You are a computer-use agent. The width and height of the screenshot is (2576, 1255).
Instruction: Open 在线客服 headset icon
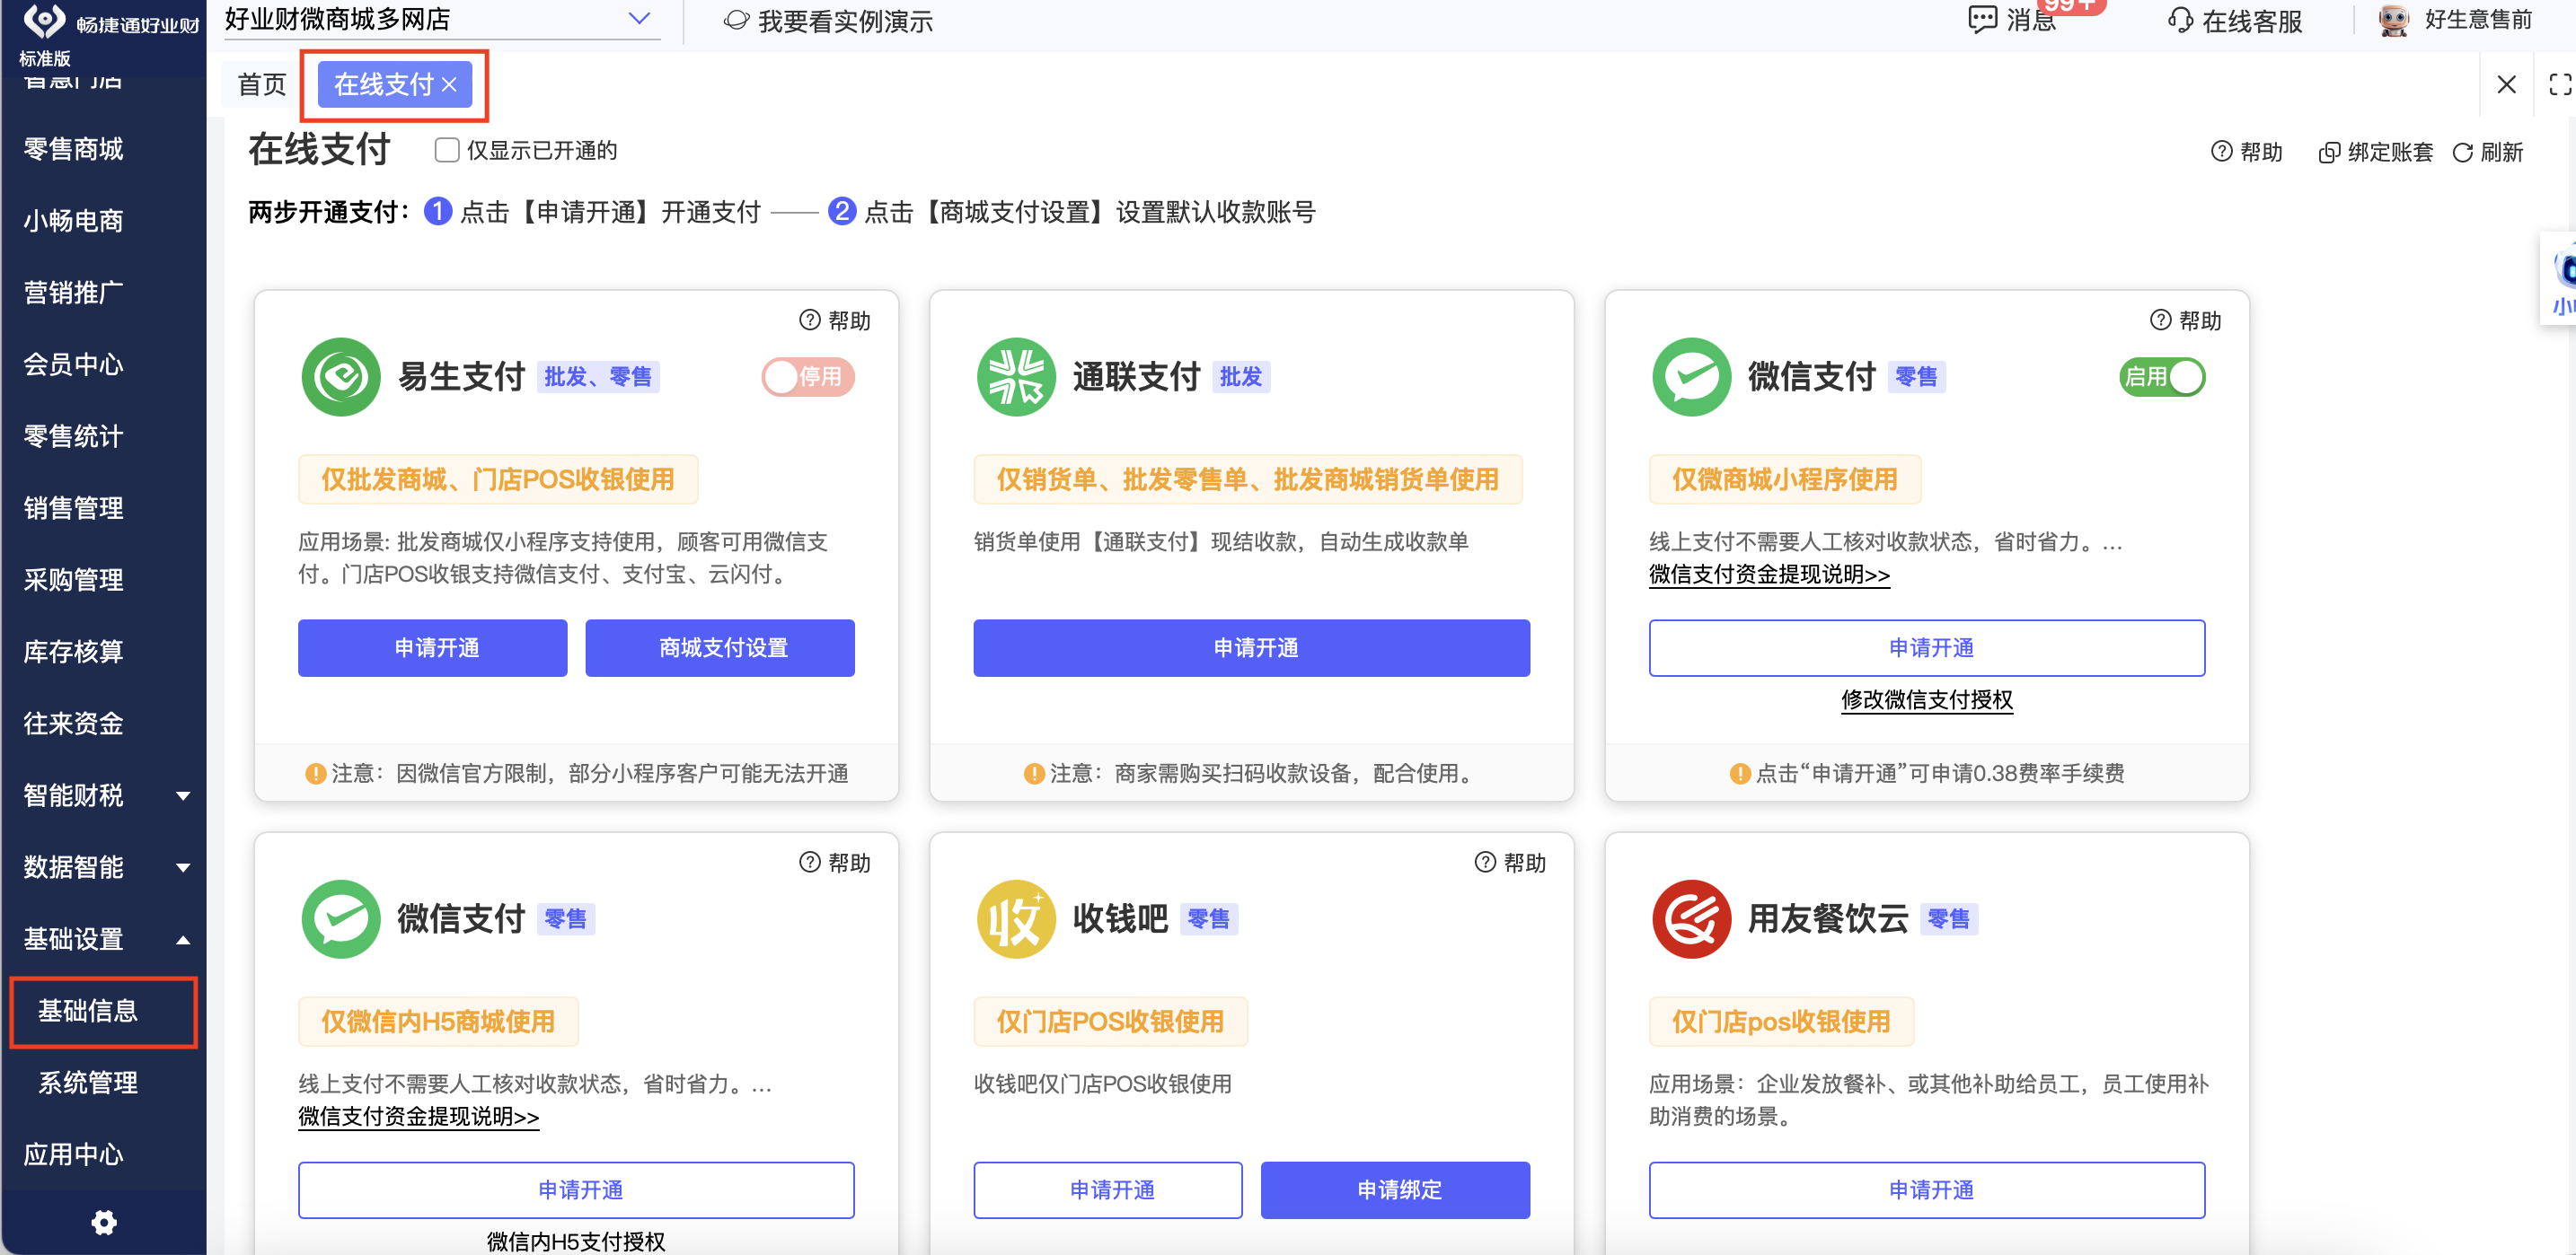tap(2180, 20)
